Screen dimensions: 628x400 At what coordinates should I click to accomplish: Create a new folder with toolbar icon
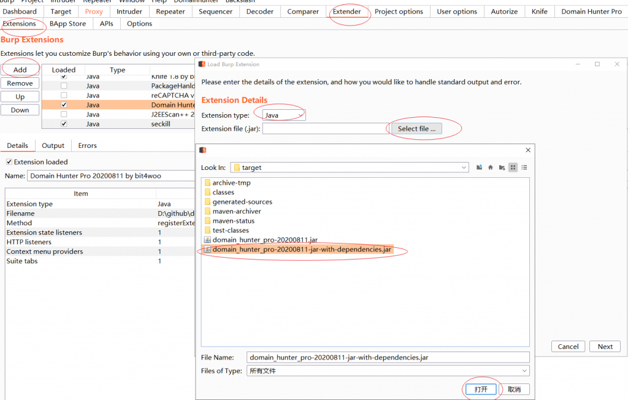coord(502,167)
